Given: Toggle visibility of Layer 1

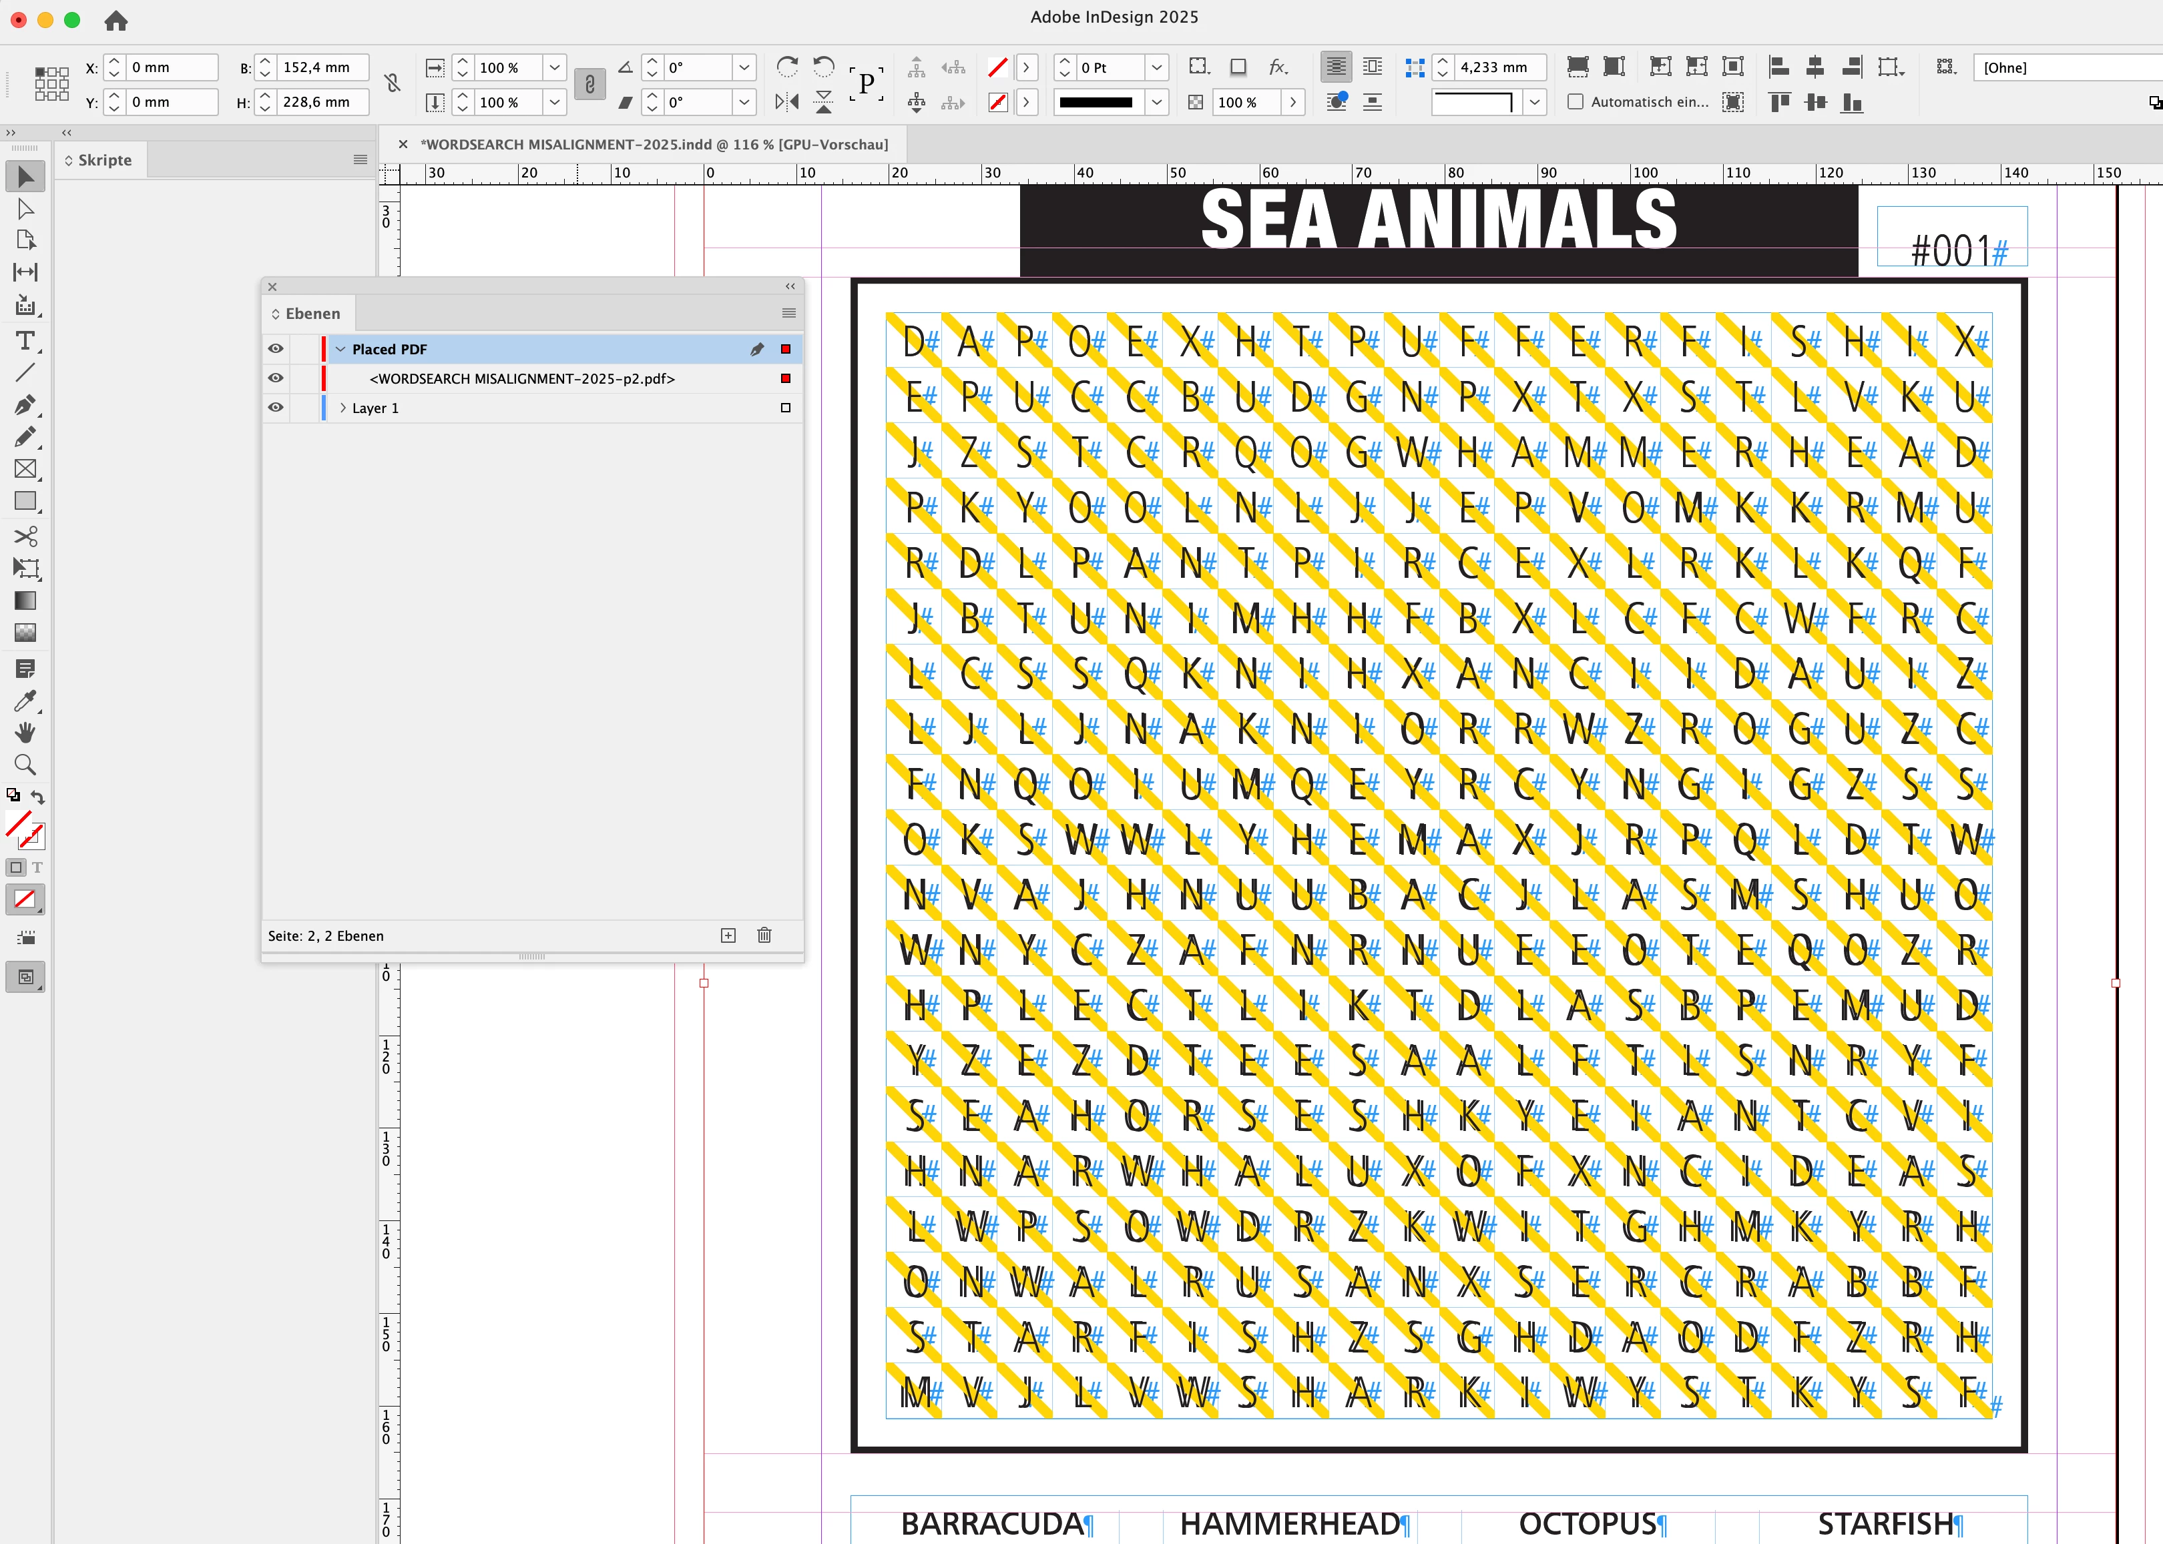Looking at the screenshot, I should click(x=276, y=408).
